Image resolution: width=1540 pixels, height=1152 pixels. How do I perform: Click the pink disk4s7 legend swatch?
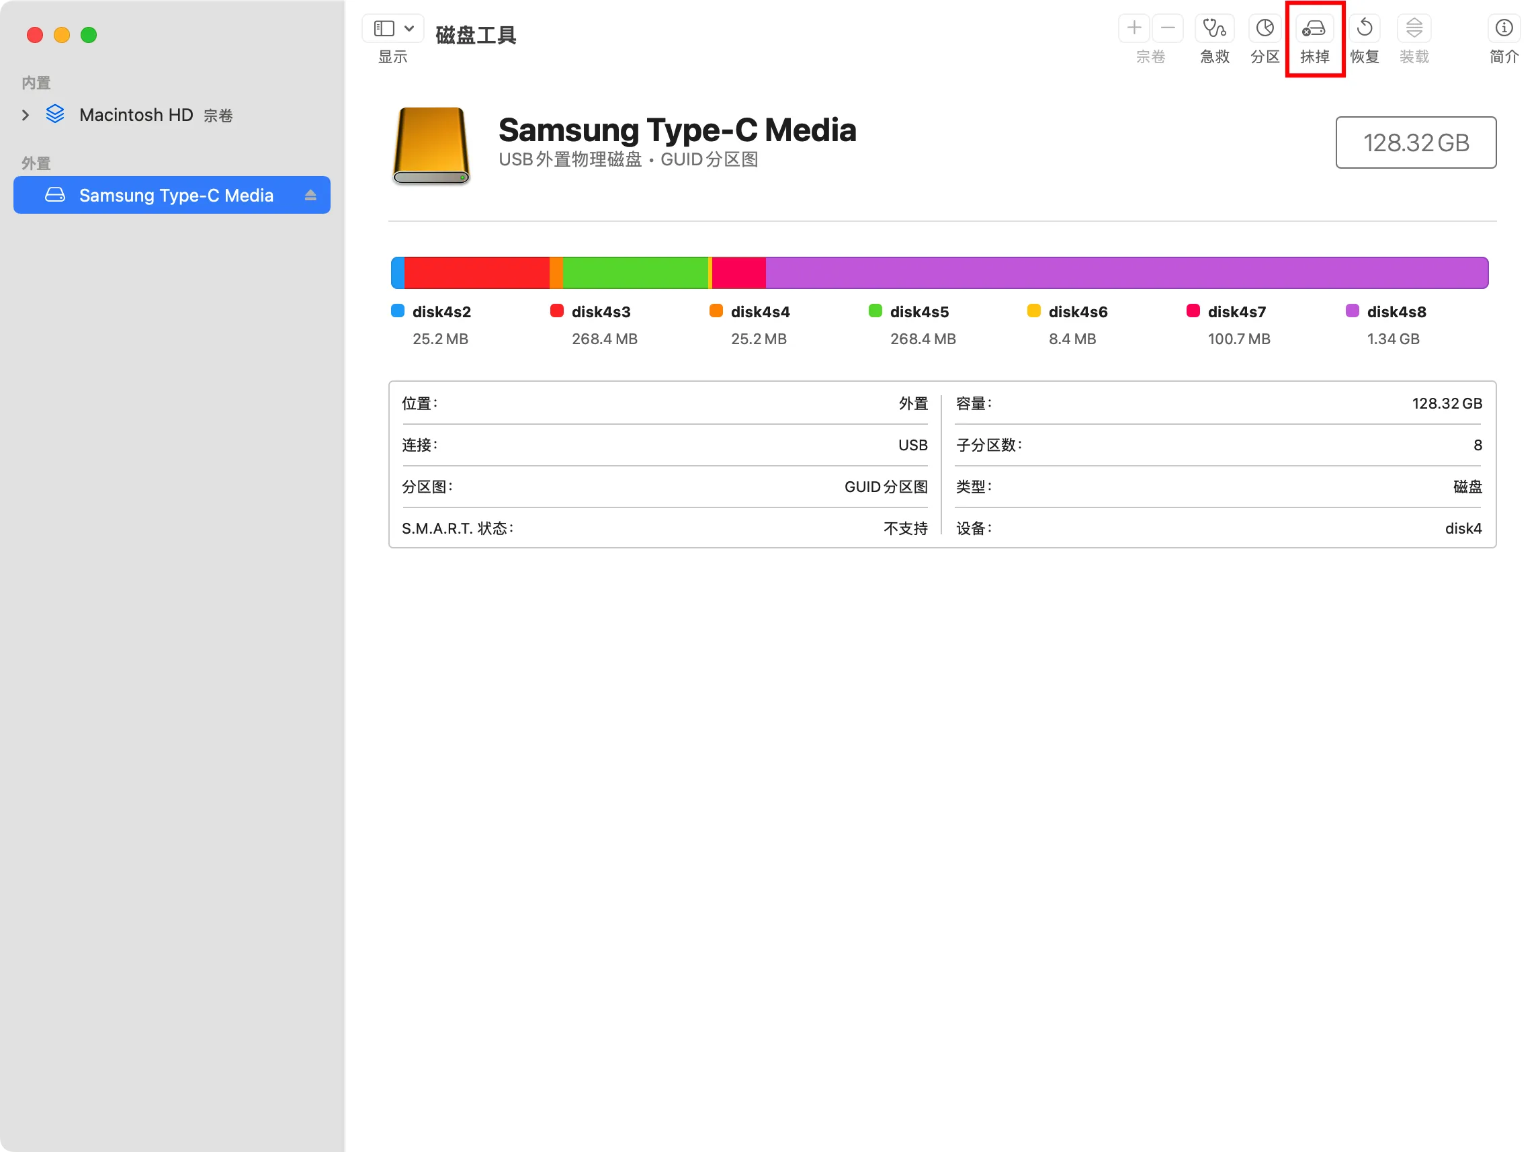tap(1193, 311)
